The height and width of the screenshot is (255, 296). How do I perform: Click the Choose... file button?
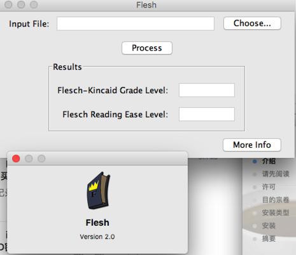coord(252,23)
